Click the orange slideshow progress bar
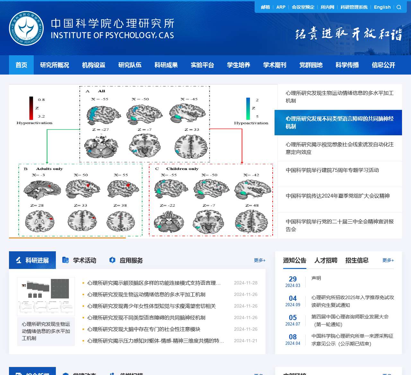 click(x=67, y=238)
